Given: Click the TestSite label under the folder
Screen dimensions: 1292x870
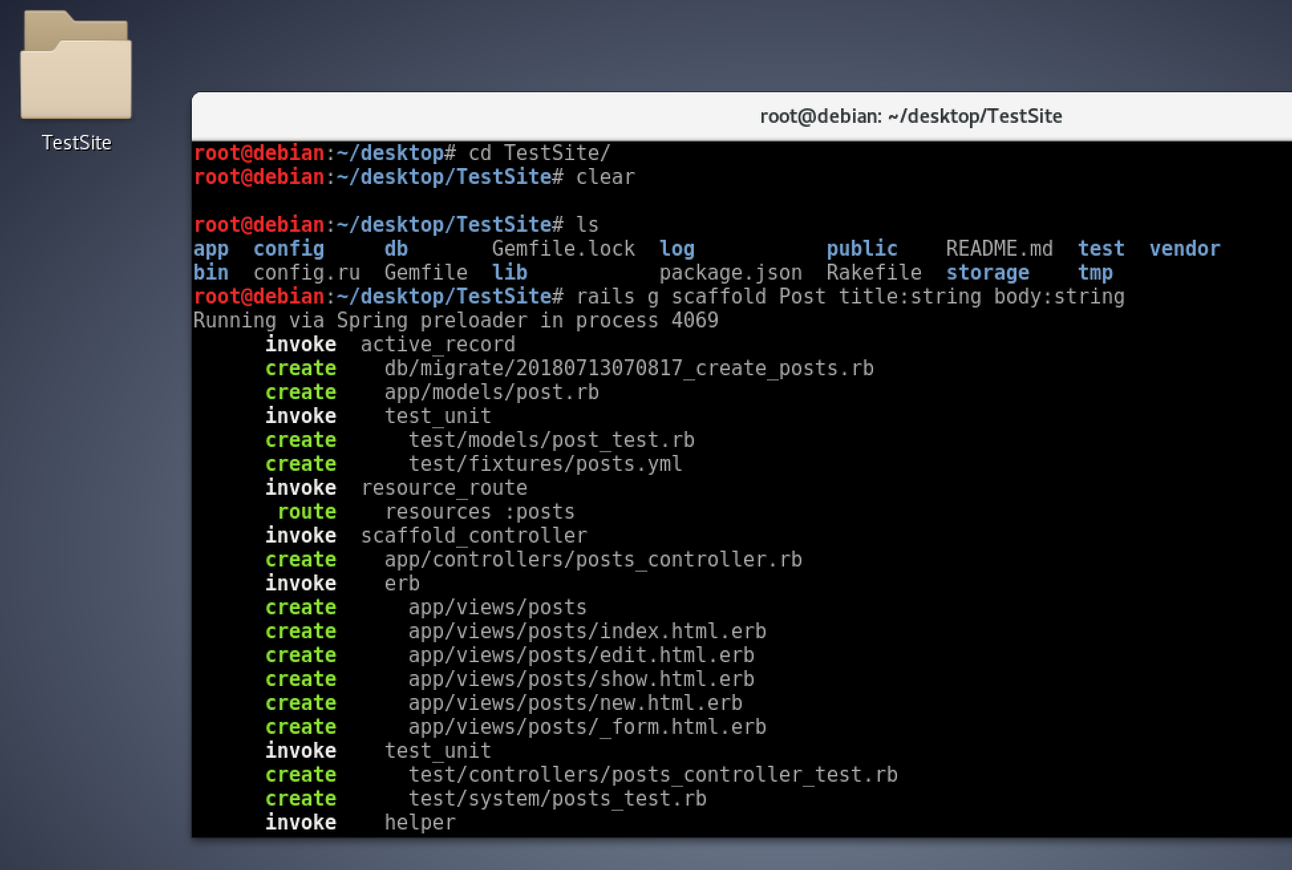Looking at the screenshot, I should click(76, 143).
